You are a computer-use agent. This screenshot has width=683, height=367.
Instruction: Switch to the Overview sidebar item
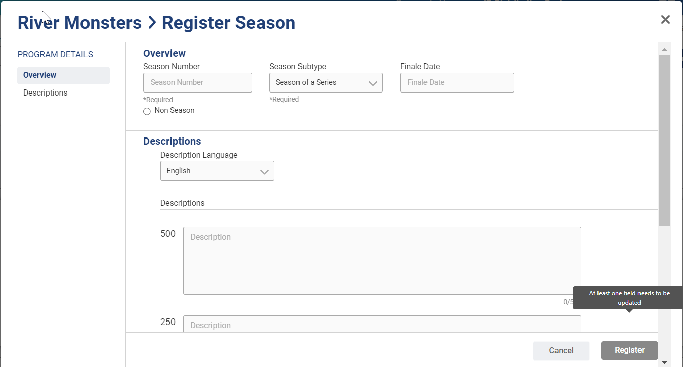[x=63, y=75]
